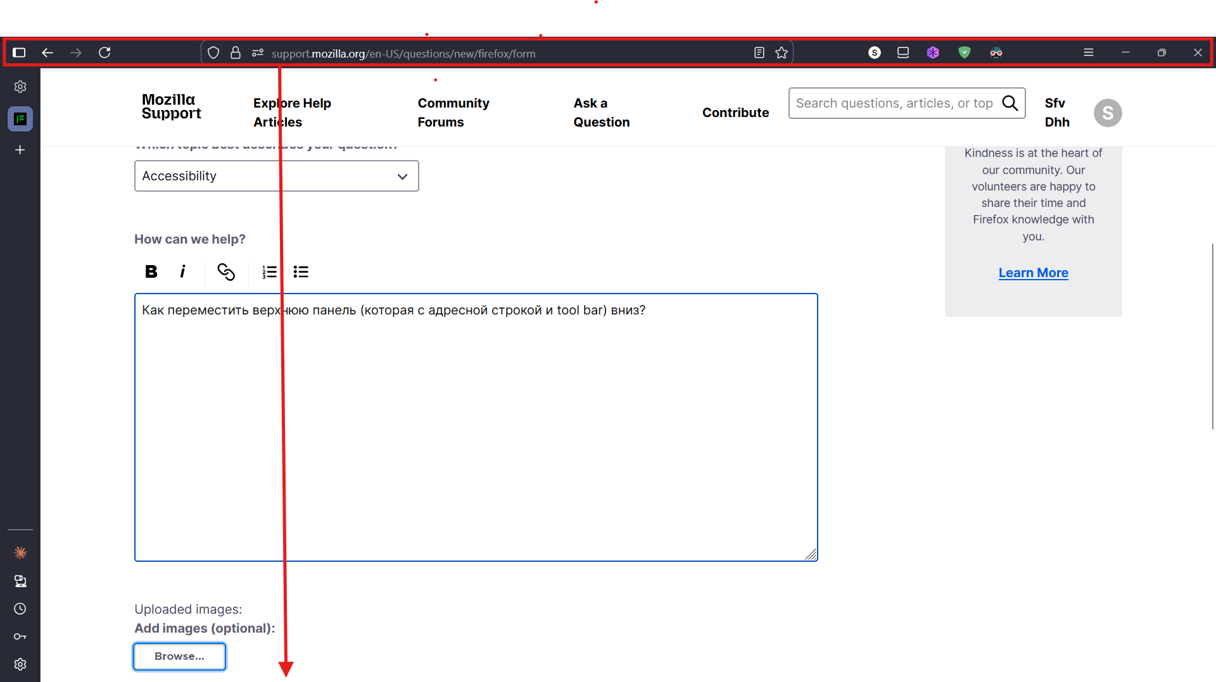Open a new tab with the plus icon
Viewport: 1216px width, 682px height.
click(20, 150)
